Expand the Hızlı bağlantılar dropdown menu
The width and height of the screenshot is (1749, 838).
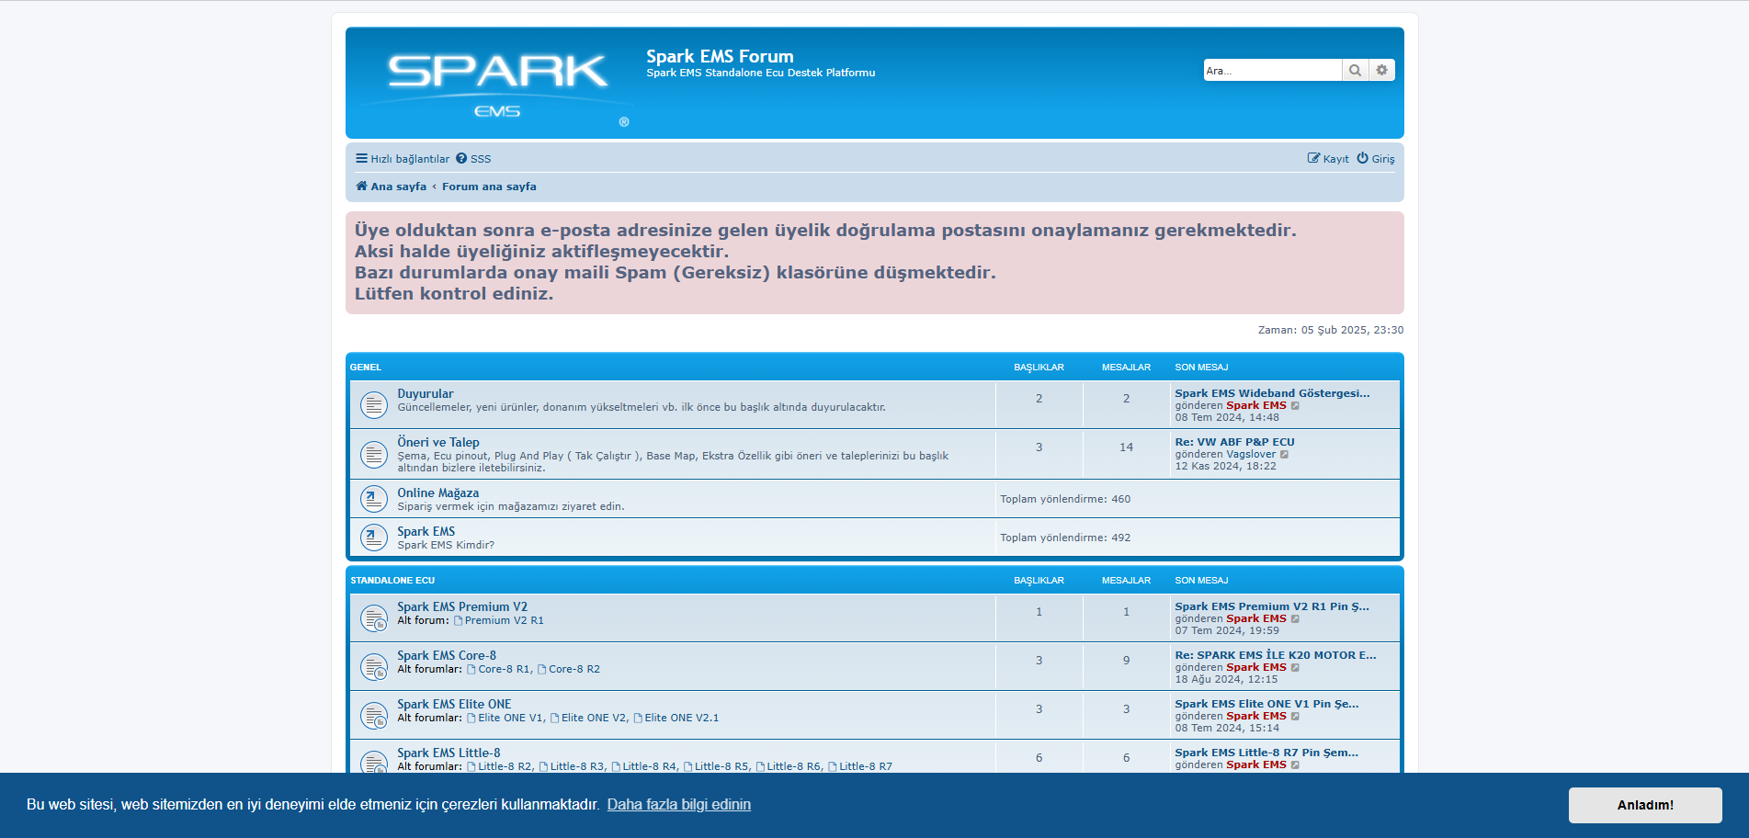[403, 159]
